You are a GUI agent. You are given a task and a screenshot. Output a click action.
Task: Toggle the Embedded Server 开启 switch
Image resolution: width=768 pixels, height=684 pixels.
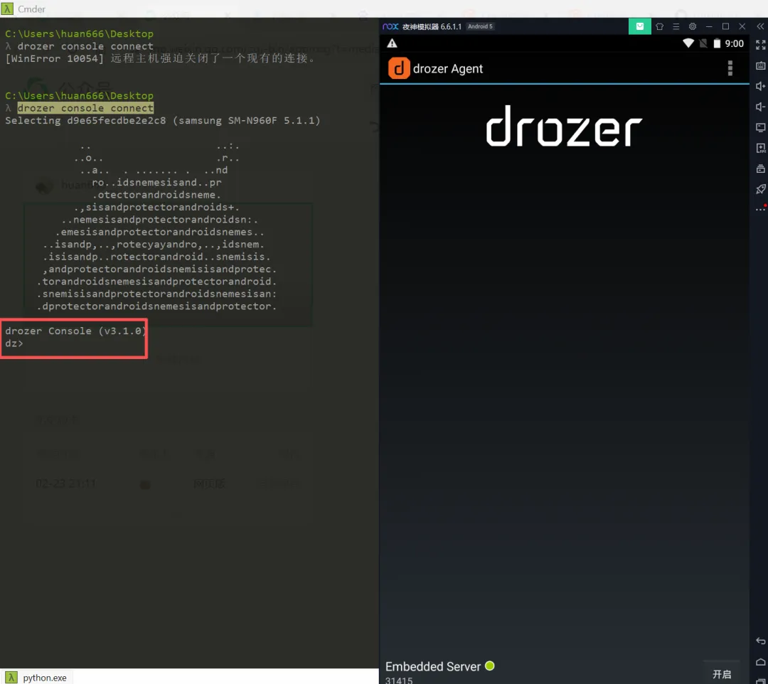pos(722,674)
